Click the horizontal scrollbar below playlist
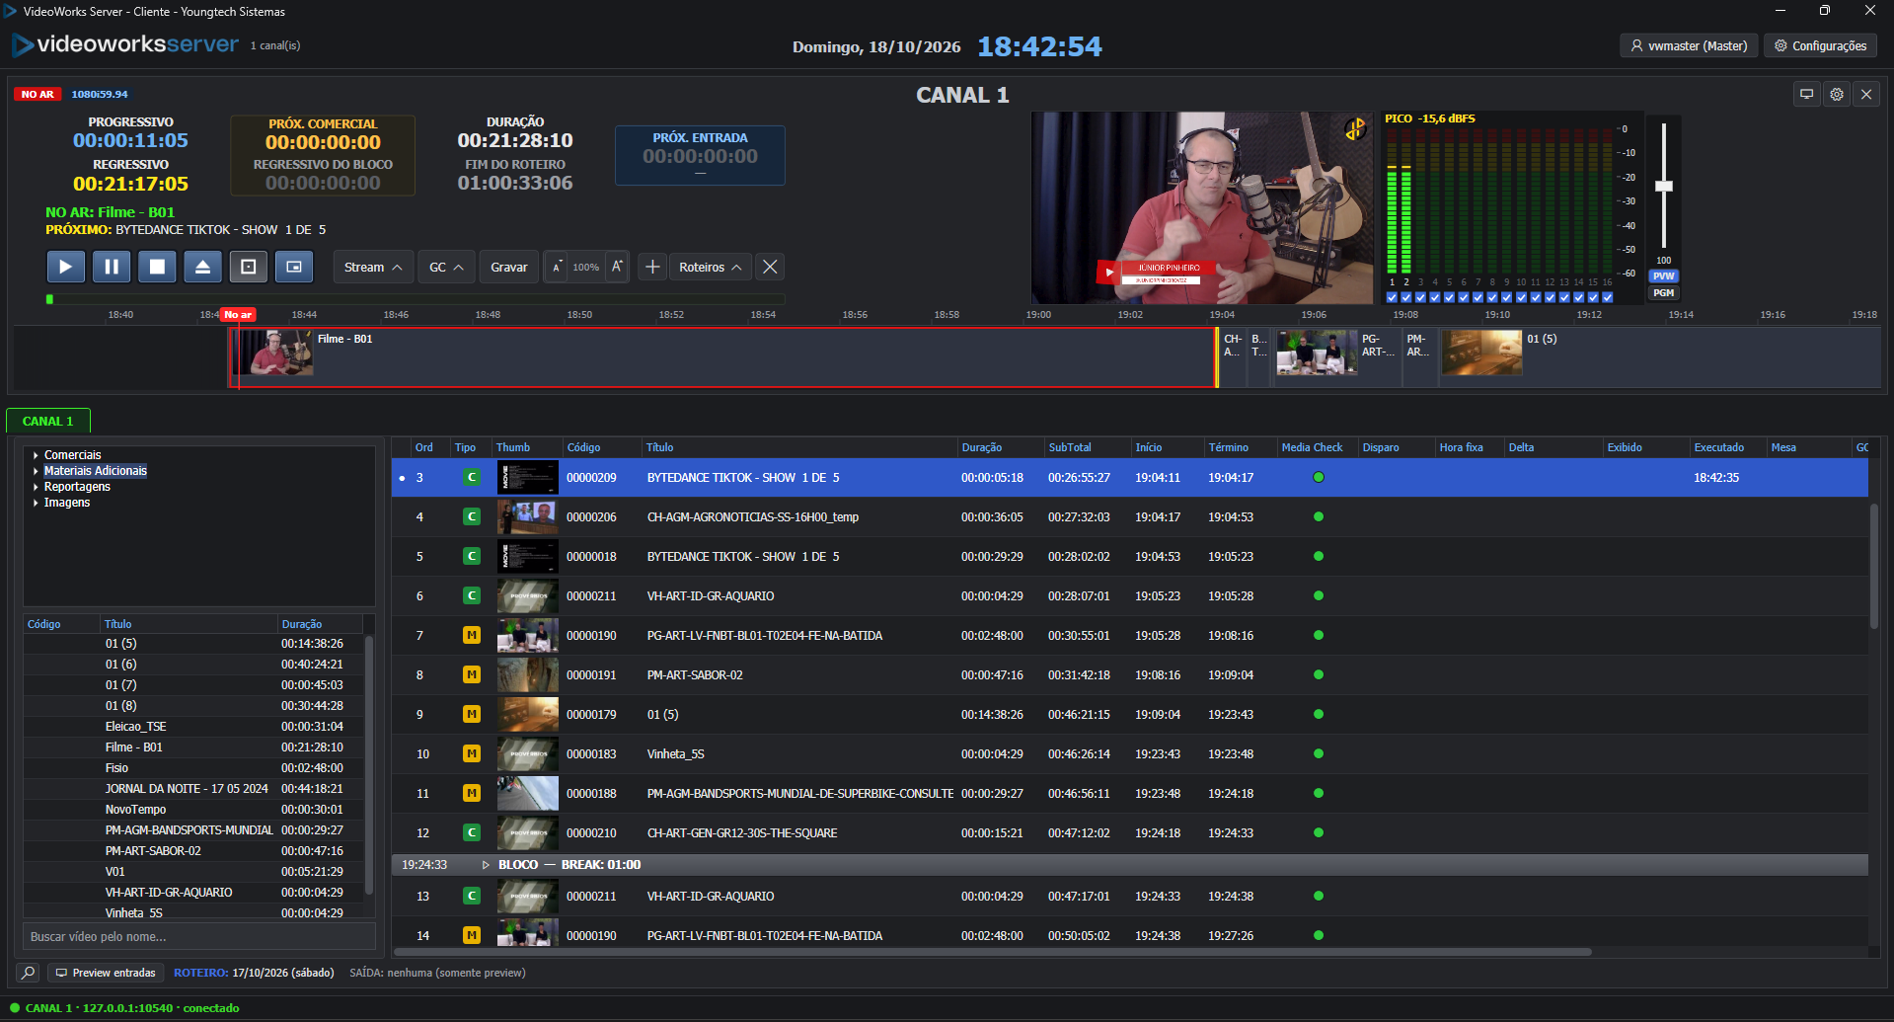The height and width of the screenshot is (1022, 1894). point(993,952)
